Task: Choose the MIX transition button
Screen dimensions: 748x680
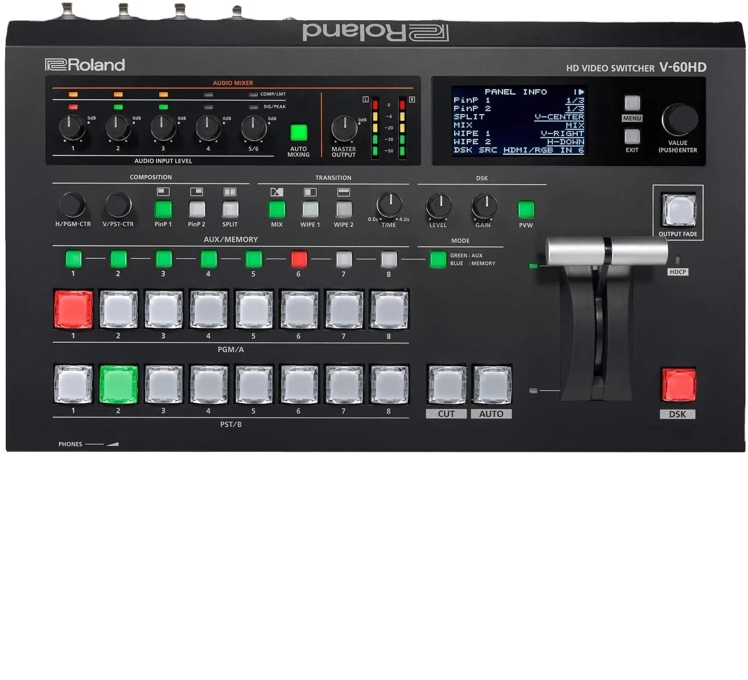Action: click(277, 209)
